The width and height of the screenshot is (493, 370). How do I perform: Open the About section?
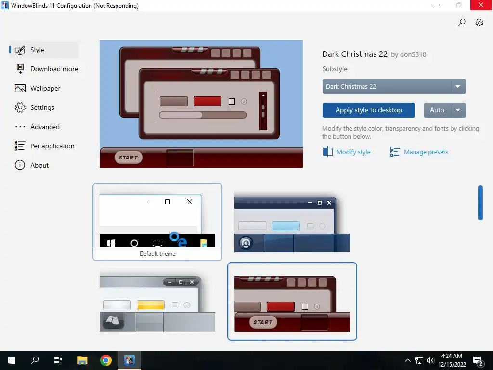44,165
